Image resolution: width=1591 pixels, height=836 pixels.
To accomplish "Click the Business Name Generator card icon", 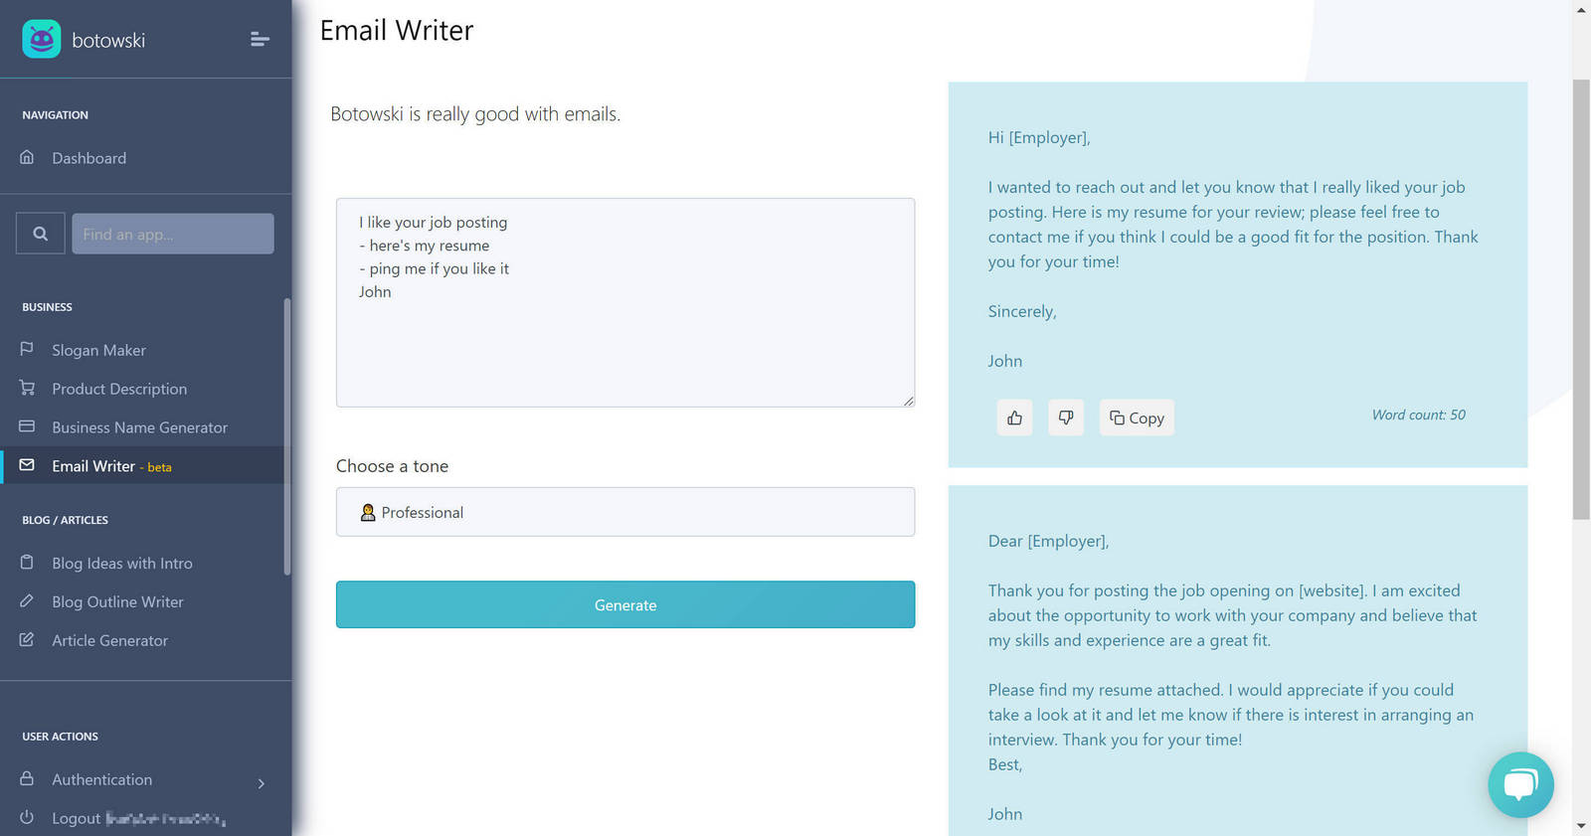I will [x=27, y=426].
